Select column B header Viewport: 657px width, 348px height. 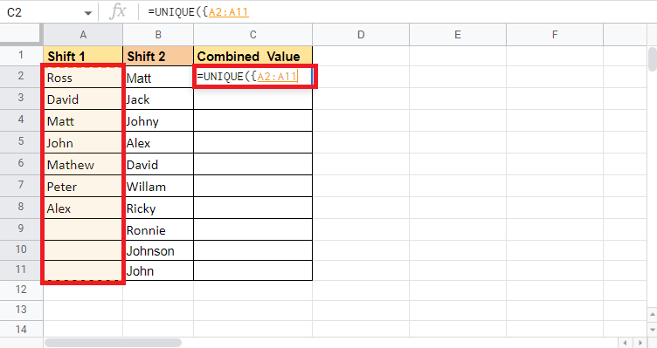point(158,35)
